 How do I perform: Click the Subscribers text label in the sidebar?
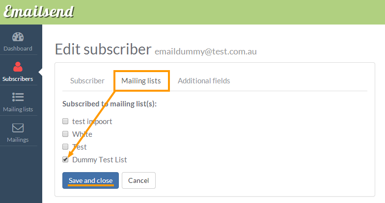coord(18,79)
